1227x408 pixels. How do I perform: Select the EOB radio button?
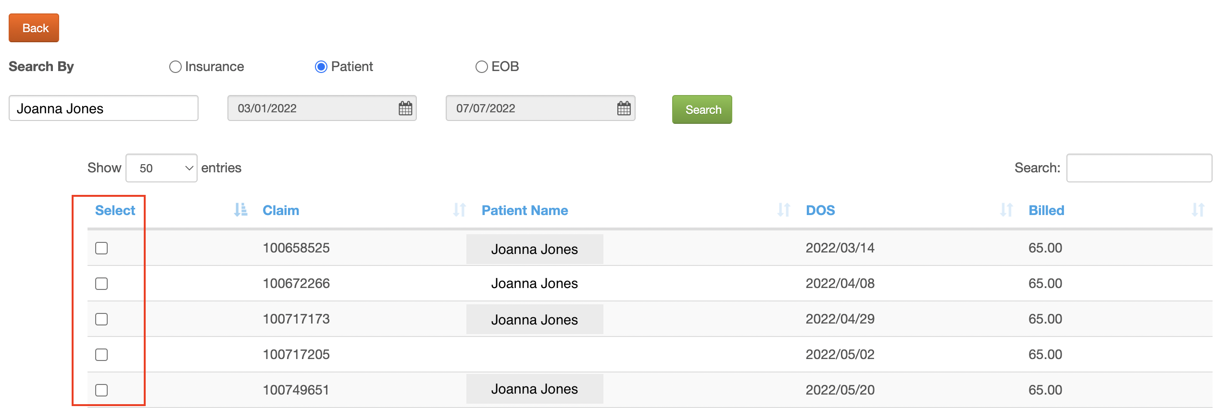[x=481, y=67]
